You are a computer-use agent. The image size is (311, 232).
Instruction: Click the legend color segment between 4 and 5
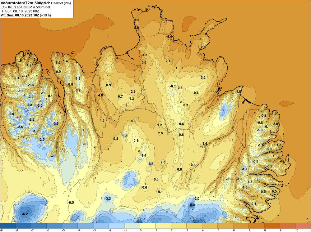(x=210, y=226)
